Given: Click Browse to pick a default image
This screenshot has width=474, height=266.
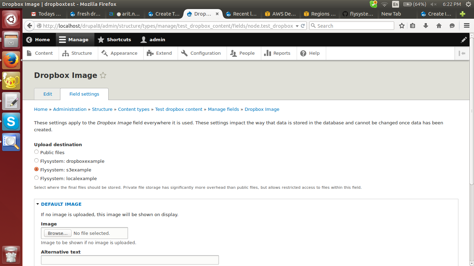Looking at the screenshot, I should click(57, 233).
